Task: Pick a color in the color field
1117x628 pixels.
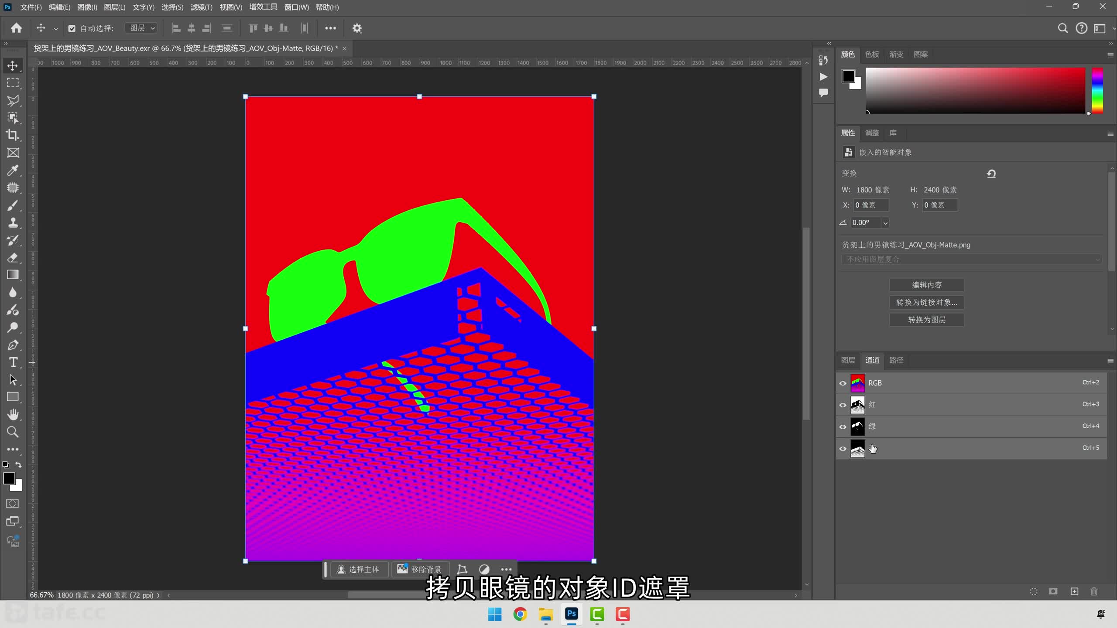Action: pos(975,91)
